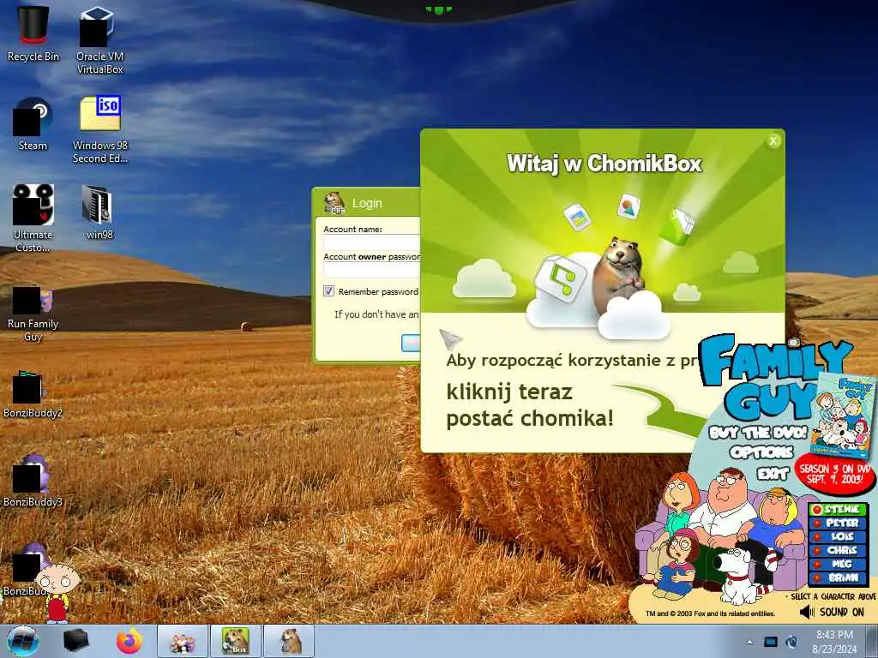Launch Firefox from the taskbar

click(x=129, y=641)
